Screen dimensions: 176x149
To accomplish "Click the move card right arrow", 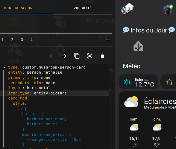I will (64, 56).
